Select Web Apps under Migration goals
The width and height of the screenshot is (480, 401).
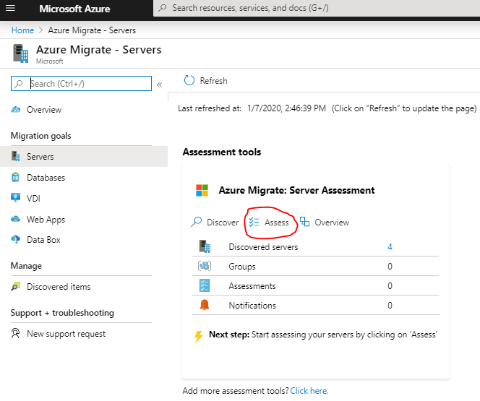pos(46,220)
